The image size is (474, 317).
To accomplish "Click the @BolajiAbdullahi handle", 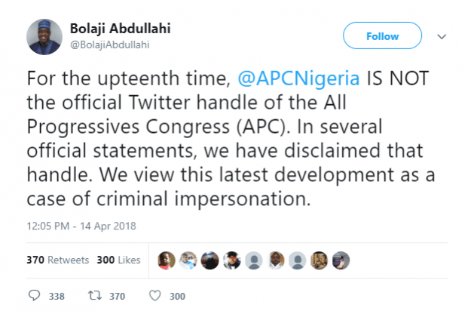I will [110, 45].
